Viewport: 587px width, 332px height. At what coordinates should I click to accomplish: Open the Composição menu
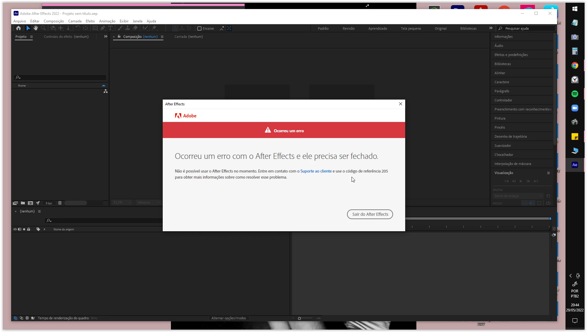click(x=54, y=21)
